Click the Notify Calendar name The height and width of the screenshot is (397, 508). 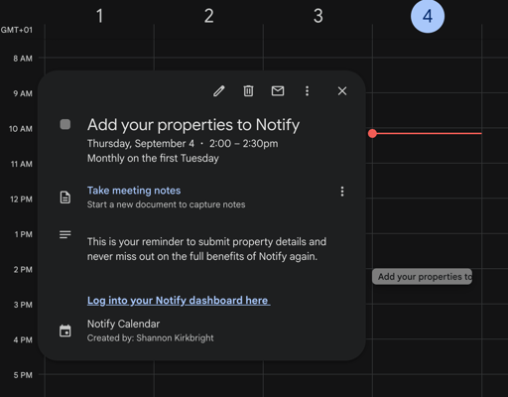click(x=123, y=324)
